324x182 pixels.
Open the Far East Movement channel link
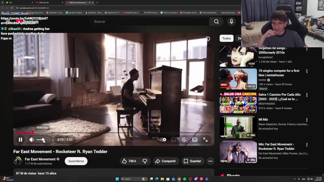(40, 159)
